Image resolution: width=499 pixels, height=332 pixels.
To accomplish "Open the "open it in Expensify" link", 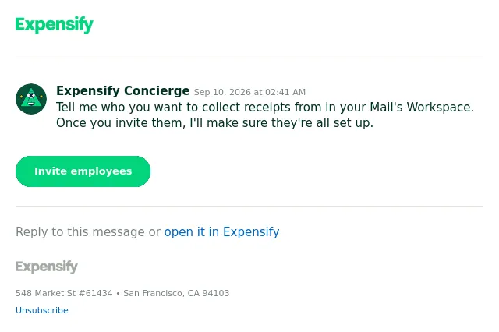I will coord(221,231).
